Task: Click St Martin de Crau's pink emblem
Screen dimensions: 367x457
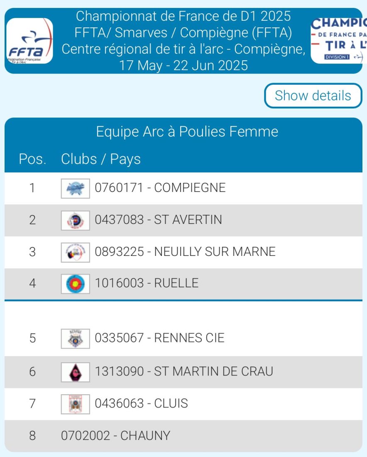Action: [76, 372]
